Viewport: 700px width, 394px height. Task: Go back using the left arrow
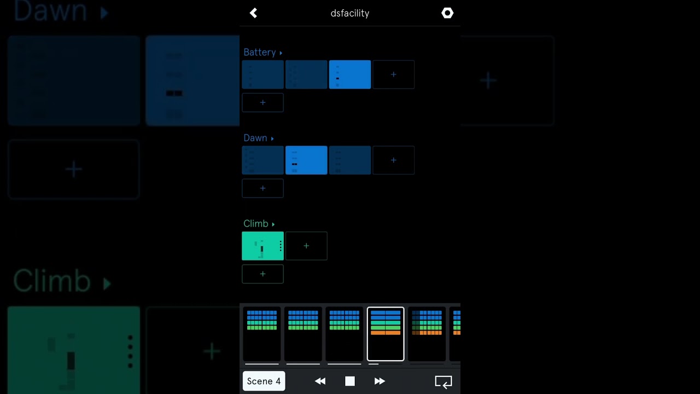tap(253, 13)
